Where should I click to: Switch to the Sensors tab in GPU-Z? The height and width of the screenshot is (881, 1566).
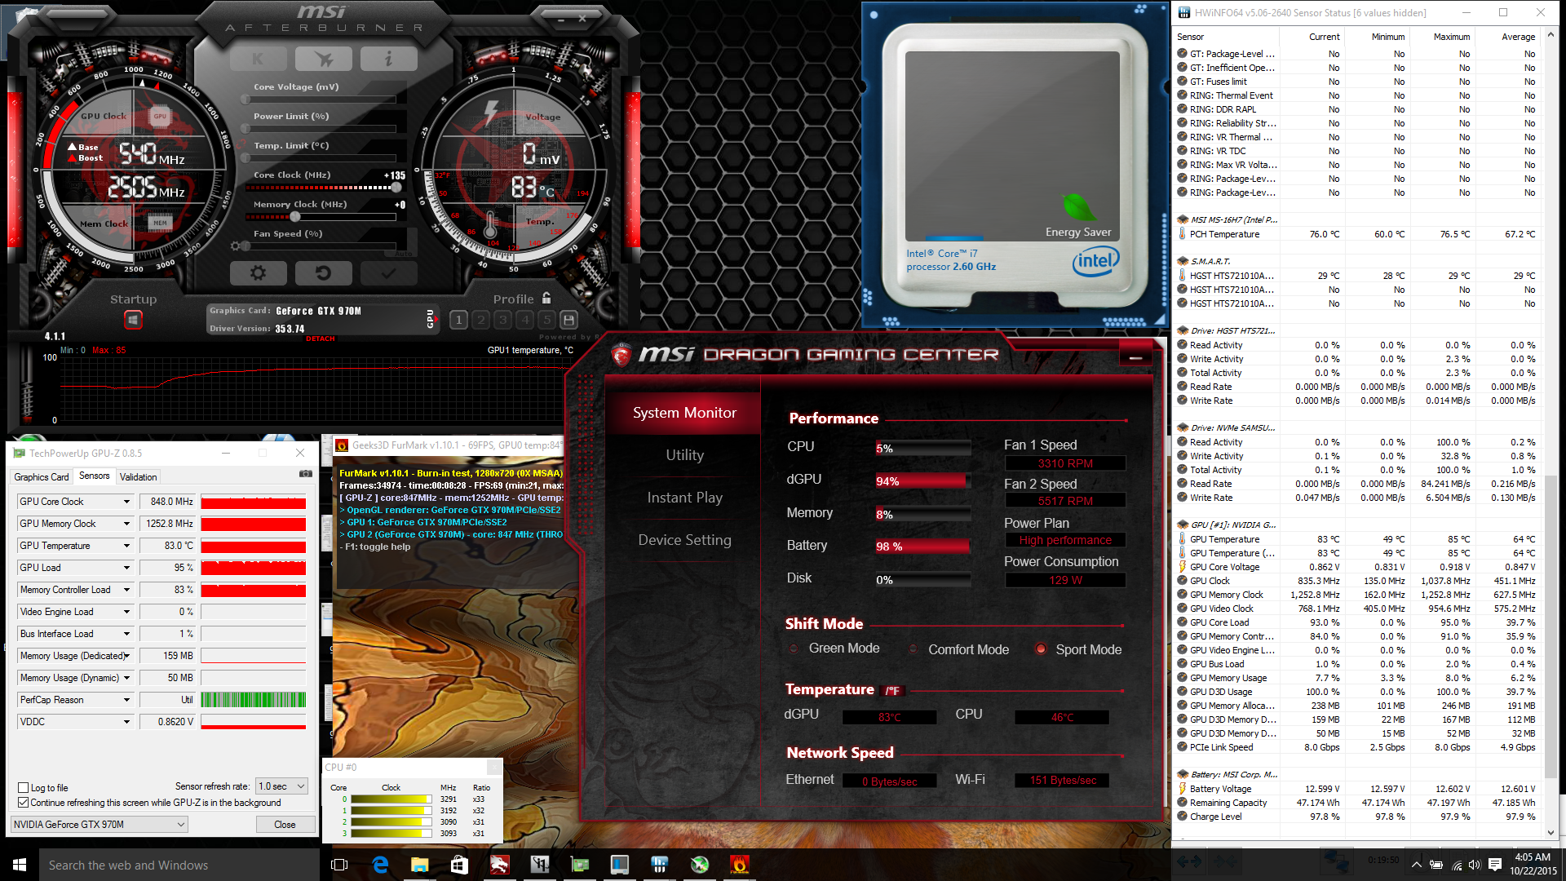[x=95, y=476]
